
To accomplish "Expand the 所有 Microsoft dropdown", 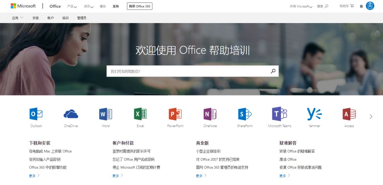I will click(x=301, y=6).
